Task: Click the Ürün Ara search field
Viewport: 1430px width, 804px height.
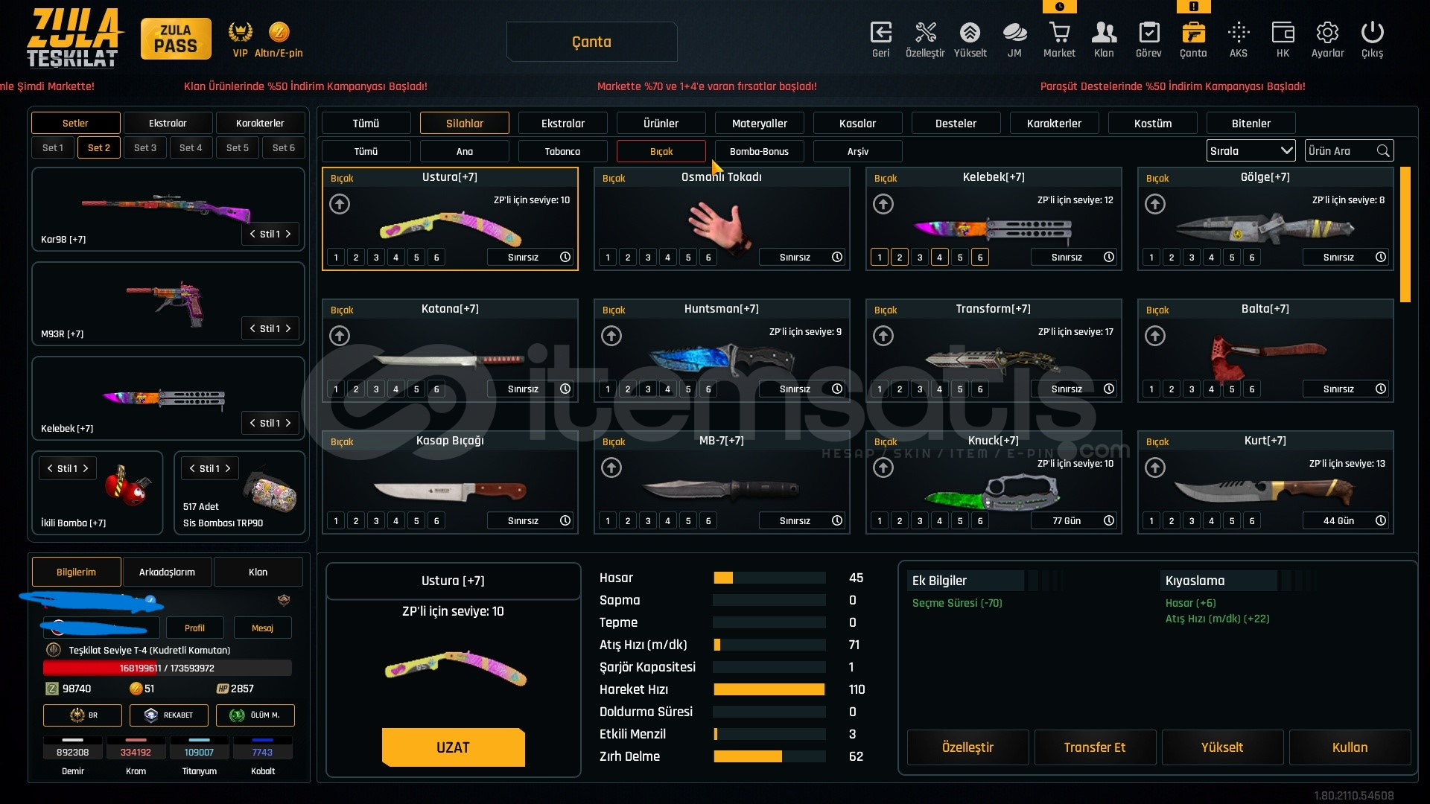Action: click(x=1340, y=150)
